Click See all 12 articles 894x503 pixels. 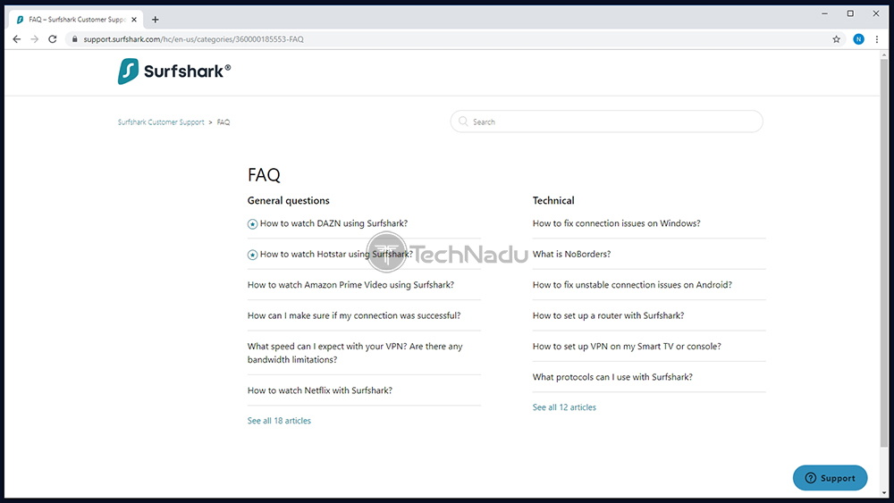pyautogui.click(x=564, y=407)
